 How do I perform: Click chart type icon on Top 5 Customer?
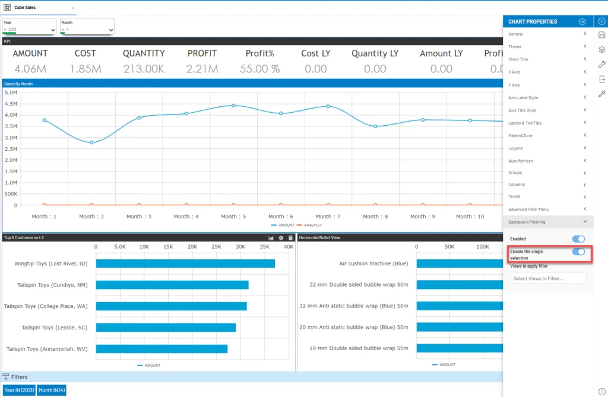[271, 237]
